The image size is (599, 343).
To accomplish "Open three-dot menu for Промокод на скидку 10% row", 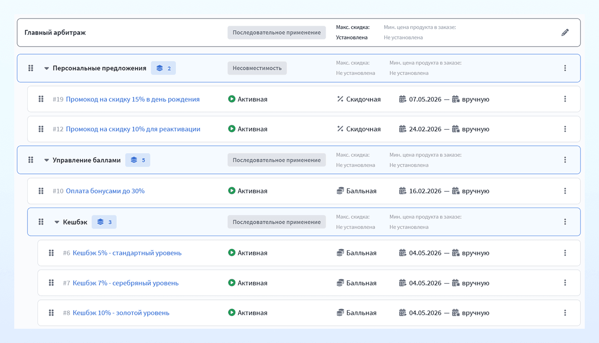I will pyautogui.click(x=565, y=129).
